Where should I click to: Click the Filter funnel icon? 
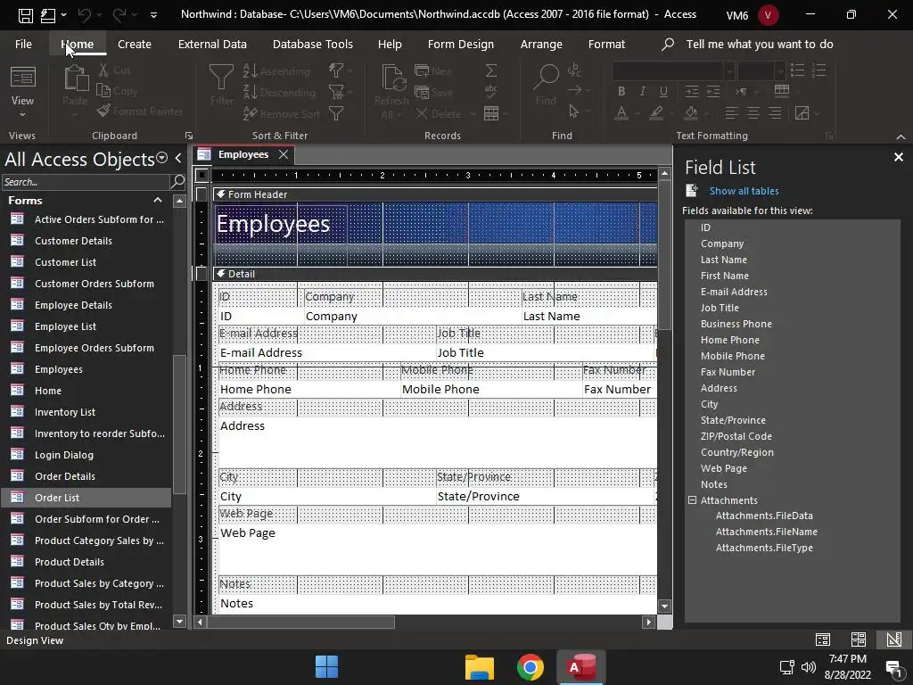pos(221,78)
